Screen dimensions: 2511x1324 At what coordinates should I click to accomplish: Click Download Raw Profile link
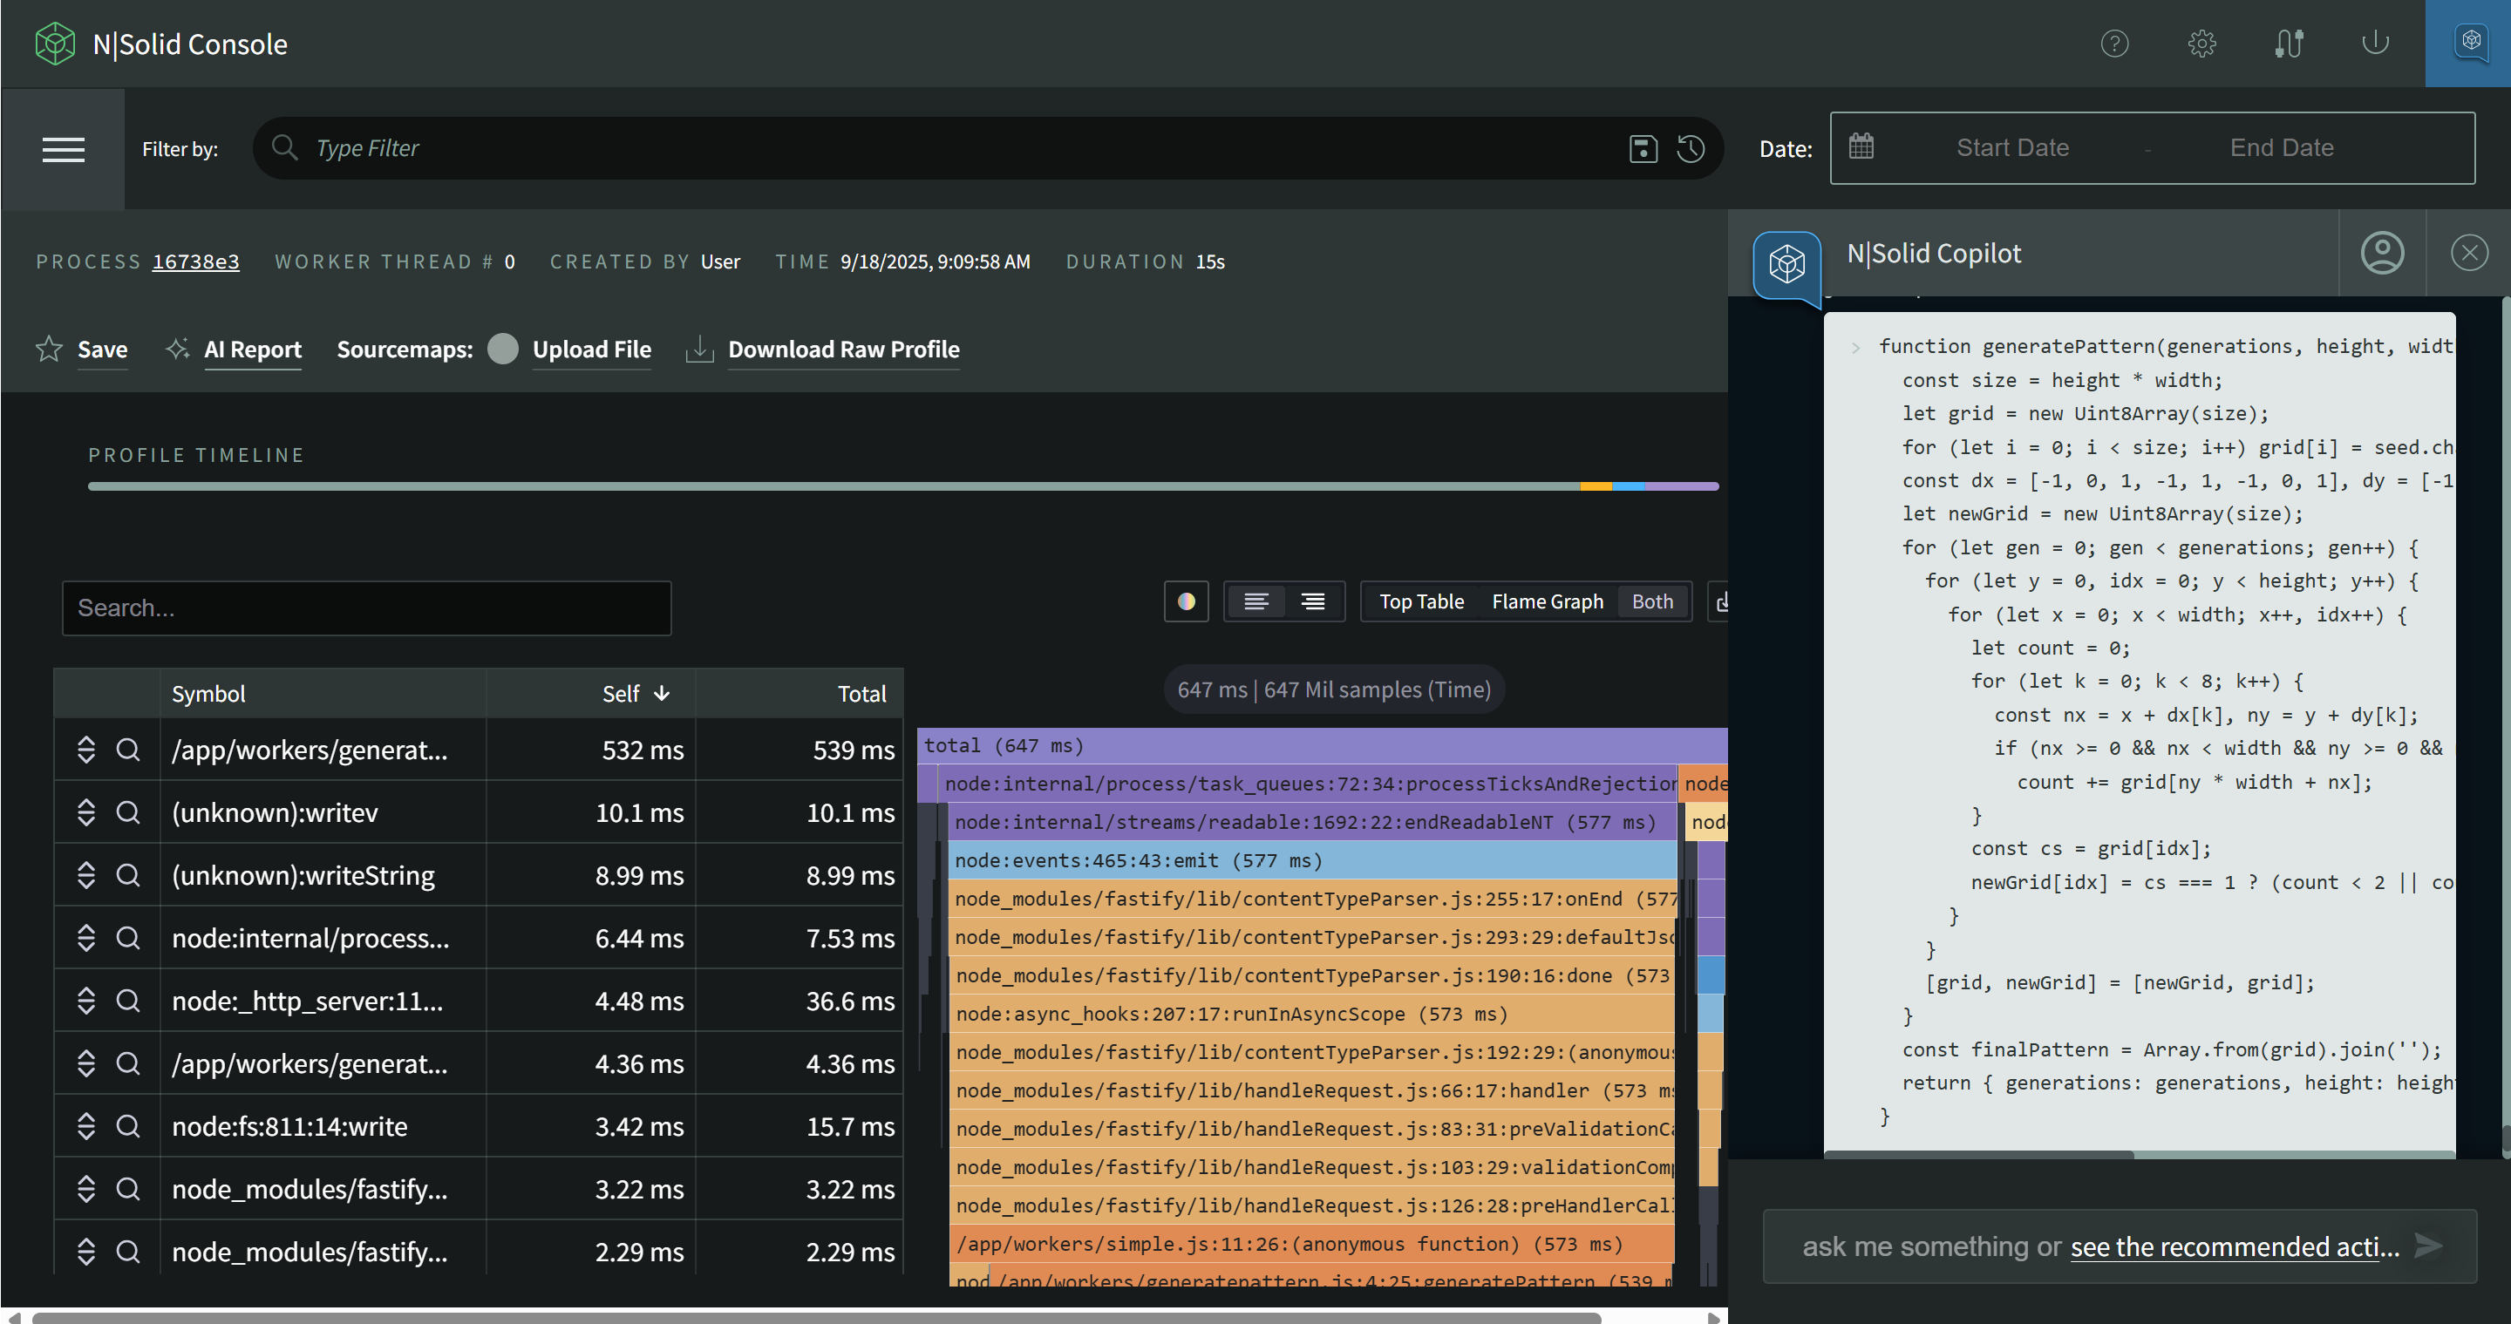(x=843, y=349)
